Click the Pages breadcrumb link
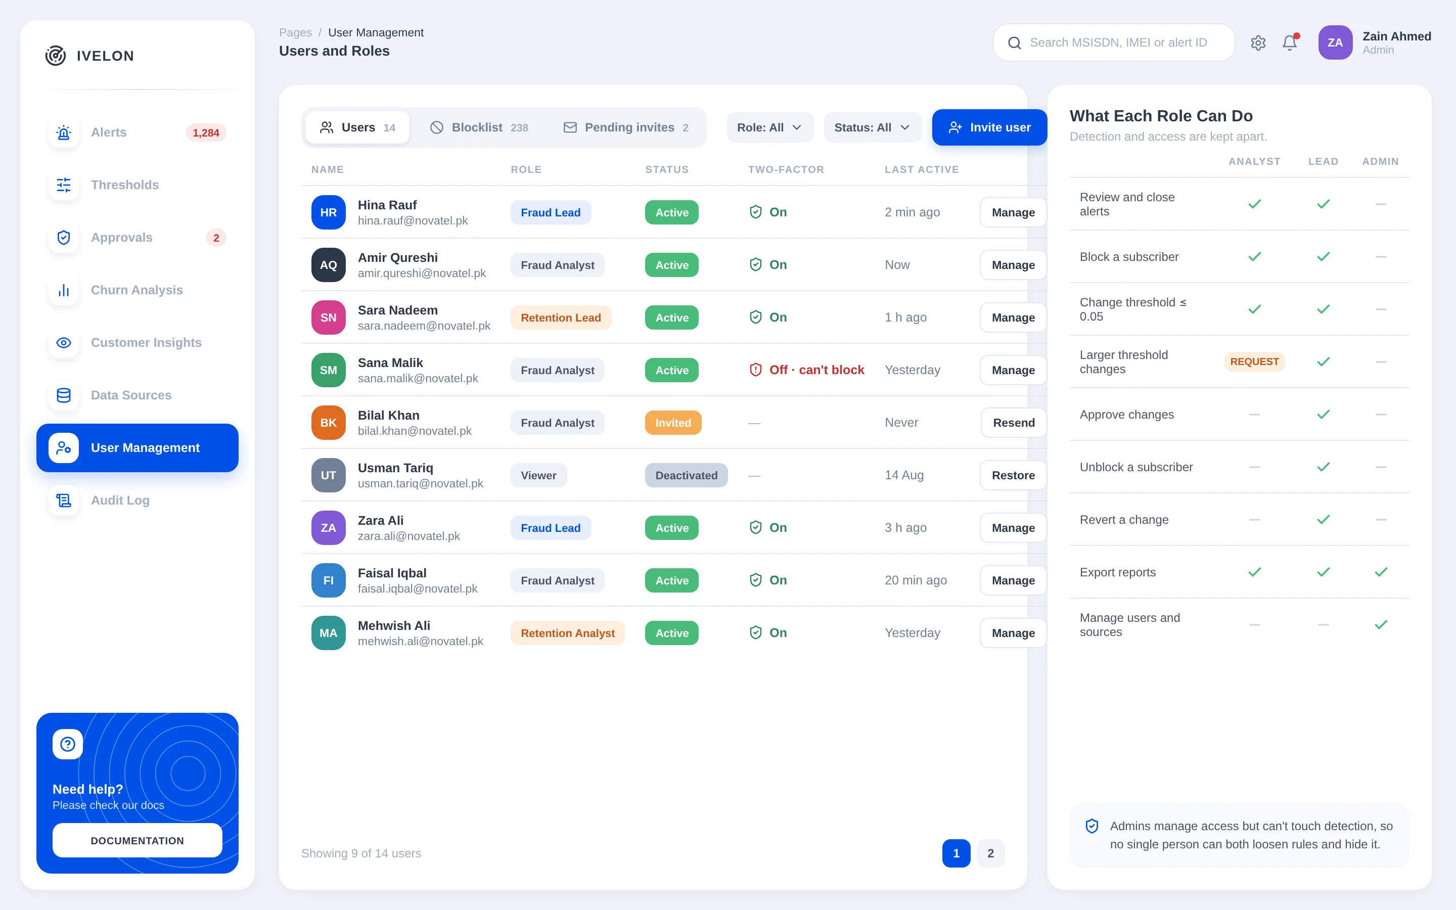Viewport: 1456px width, 910px height. [x=295, y=32]
